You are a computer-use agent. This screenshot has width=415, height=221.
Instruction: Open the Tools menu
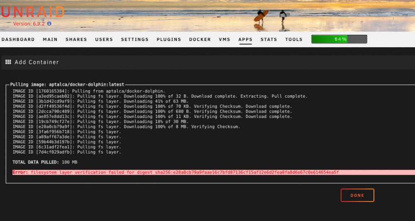tap(294, 39)
